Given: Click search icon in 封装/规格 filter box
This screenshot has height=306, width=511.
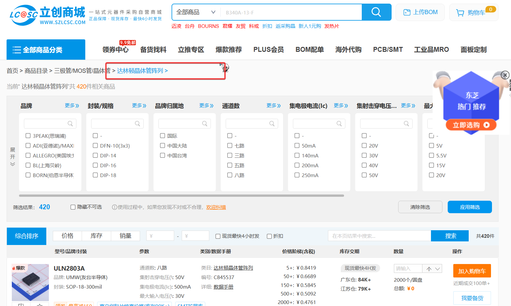Looking at the screenshot, I should [137, 124].
